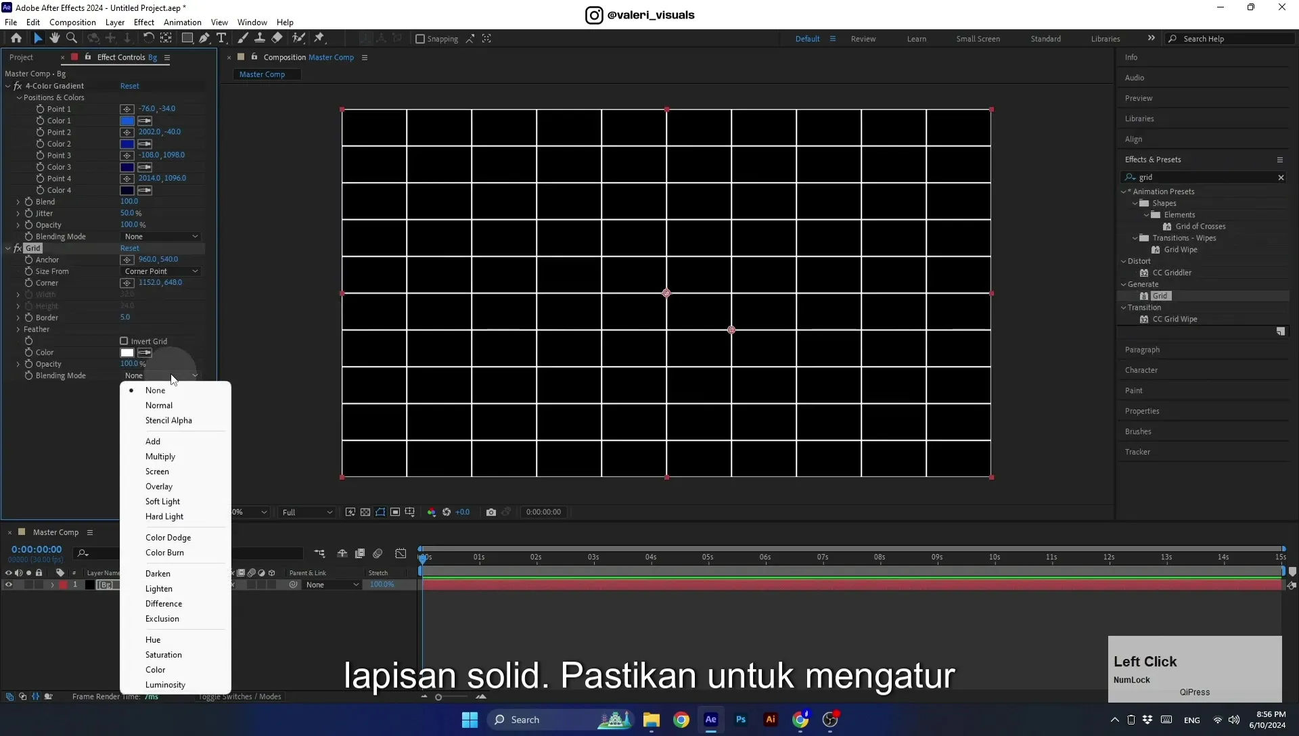The width and height of the screenshot is (1299, 736).
Task: Open Illustrator from Windows taskbar
Action: 771,720
